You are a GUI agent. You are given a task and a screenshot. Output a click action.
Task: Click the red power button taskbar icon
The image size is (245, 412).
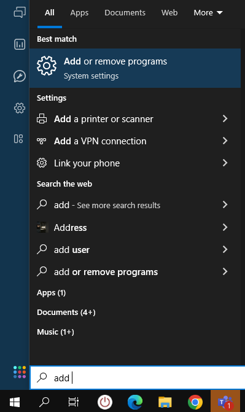pyautogui.click(x=105, y=402)
